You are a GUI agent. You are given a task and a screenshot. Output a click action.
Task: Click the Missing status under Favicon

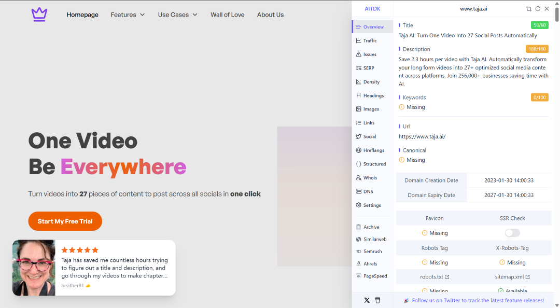pyautogui.click(x=435, y=233)
